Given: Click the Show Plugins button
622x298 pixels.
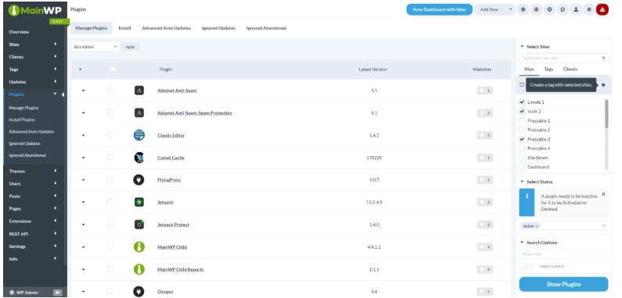Looking at the screenshot, I should coord(563,284).
